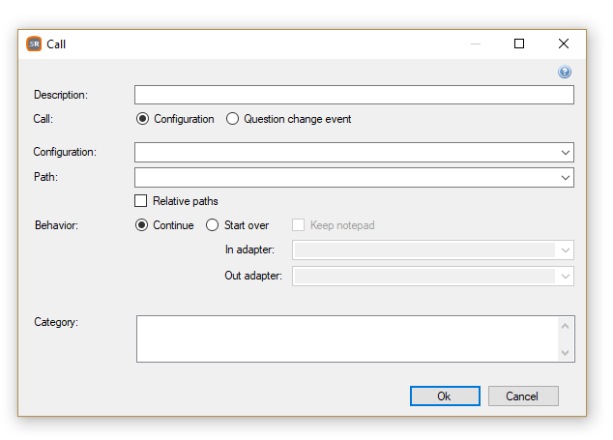
Task: Focus the Description text field
Action: [x=354, y=95]
